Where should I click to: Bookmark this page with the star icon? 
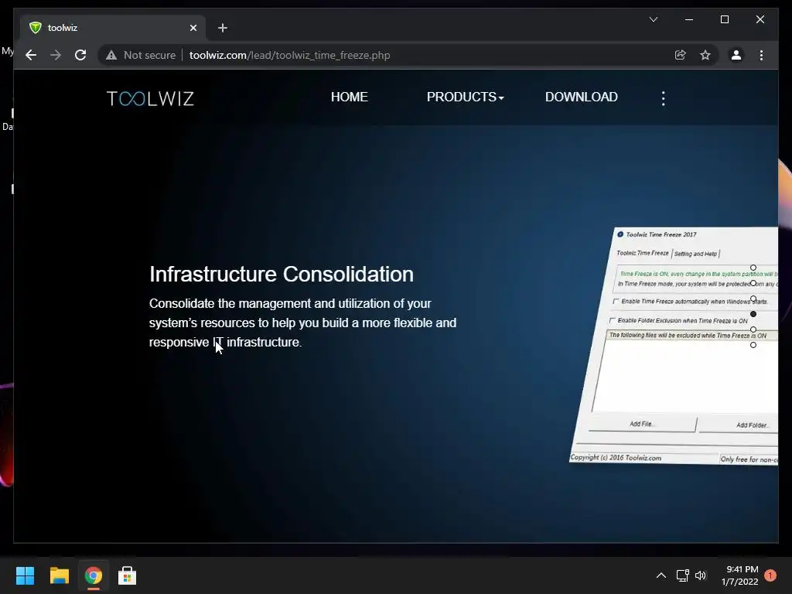[705, 55]
